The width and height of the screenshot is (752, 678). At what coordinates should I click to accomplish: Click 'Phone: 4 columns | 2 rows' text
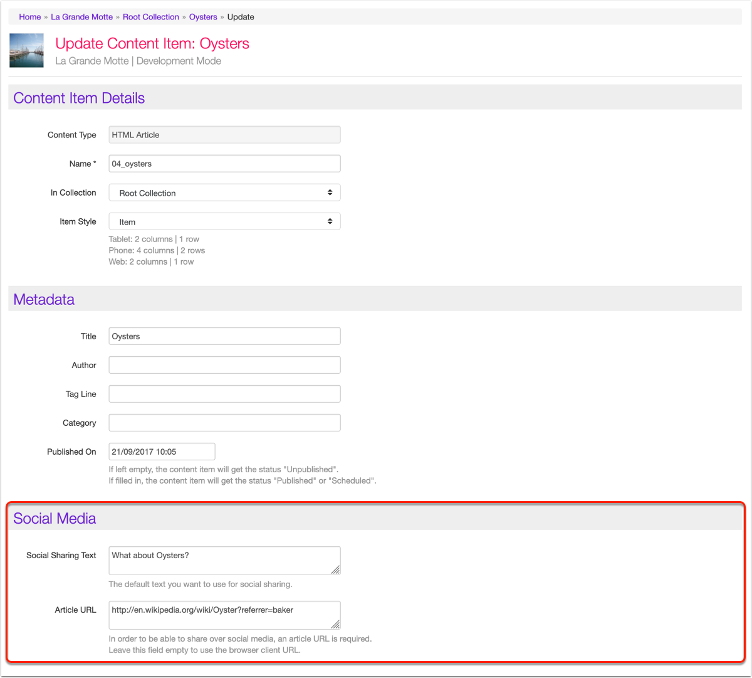[x=157, y=250]
